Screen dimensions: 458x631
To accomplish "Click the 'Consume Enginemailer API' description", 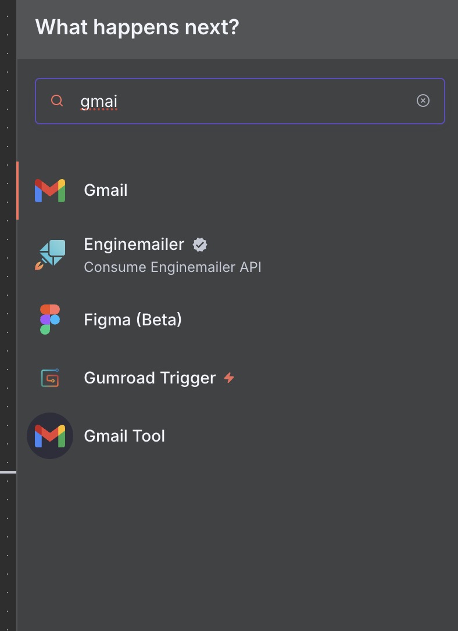I will click(x=173, y=267).
